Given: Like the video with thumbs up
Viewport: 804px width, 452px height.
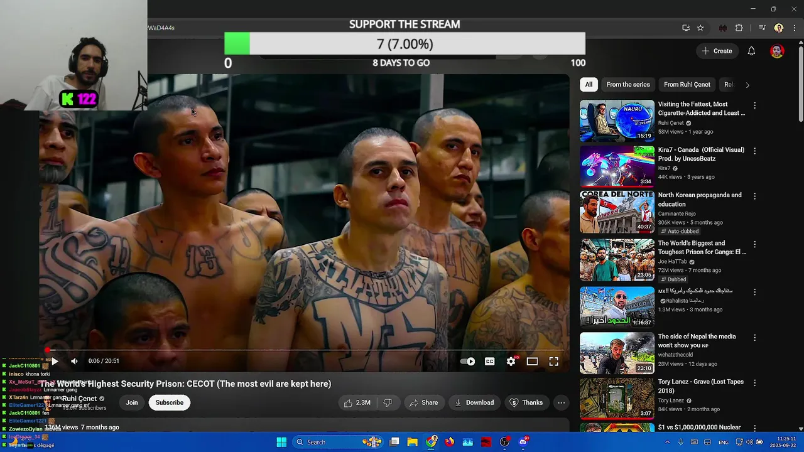Looking at the screenshot, I should [x=357, y=402].
